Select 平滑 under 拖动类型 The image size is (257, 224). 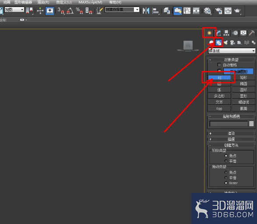[226, 178]
